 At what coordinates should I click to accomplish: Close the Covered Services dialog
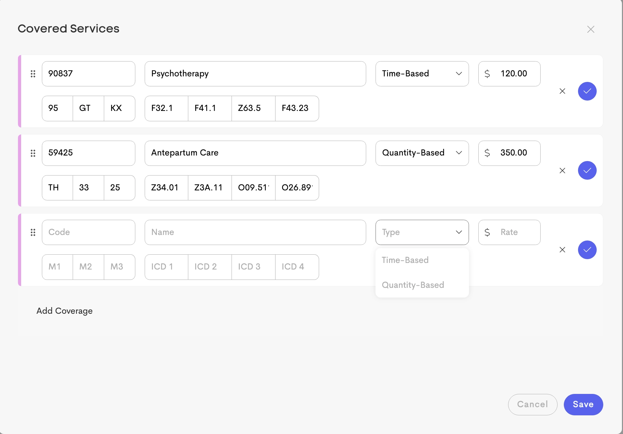click(x=591, y=29)
